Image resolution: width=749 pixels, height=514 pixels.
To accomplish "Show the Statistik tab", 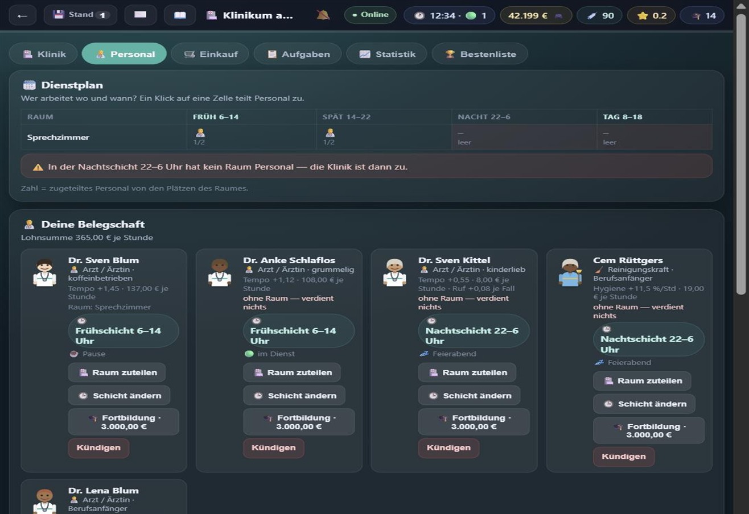I will pos(386,54).
